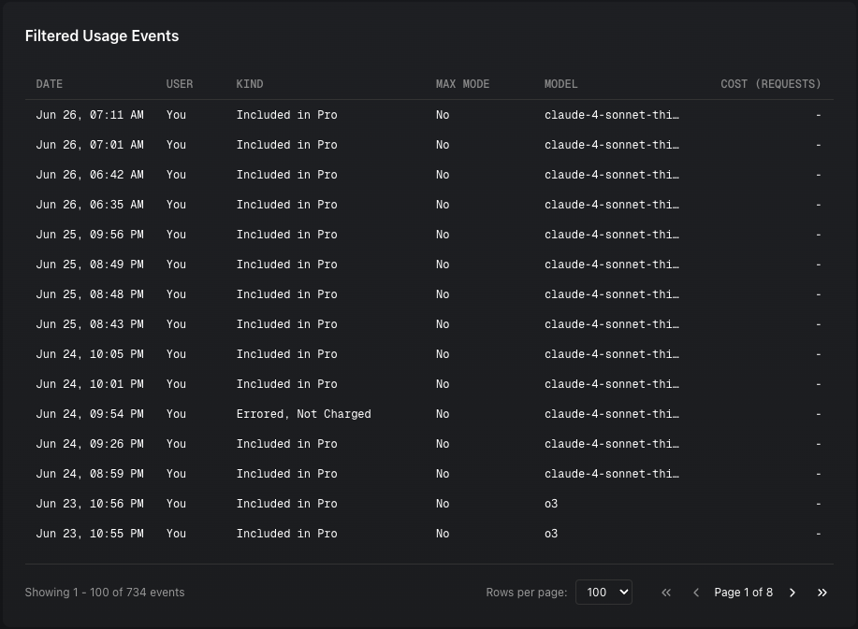Click the MAX MODE column header
The image size is (858, 629).
(x=462, y=84)
